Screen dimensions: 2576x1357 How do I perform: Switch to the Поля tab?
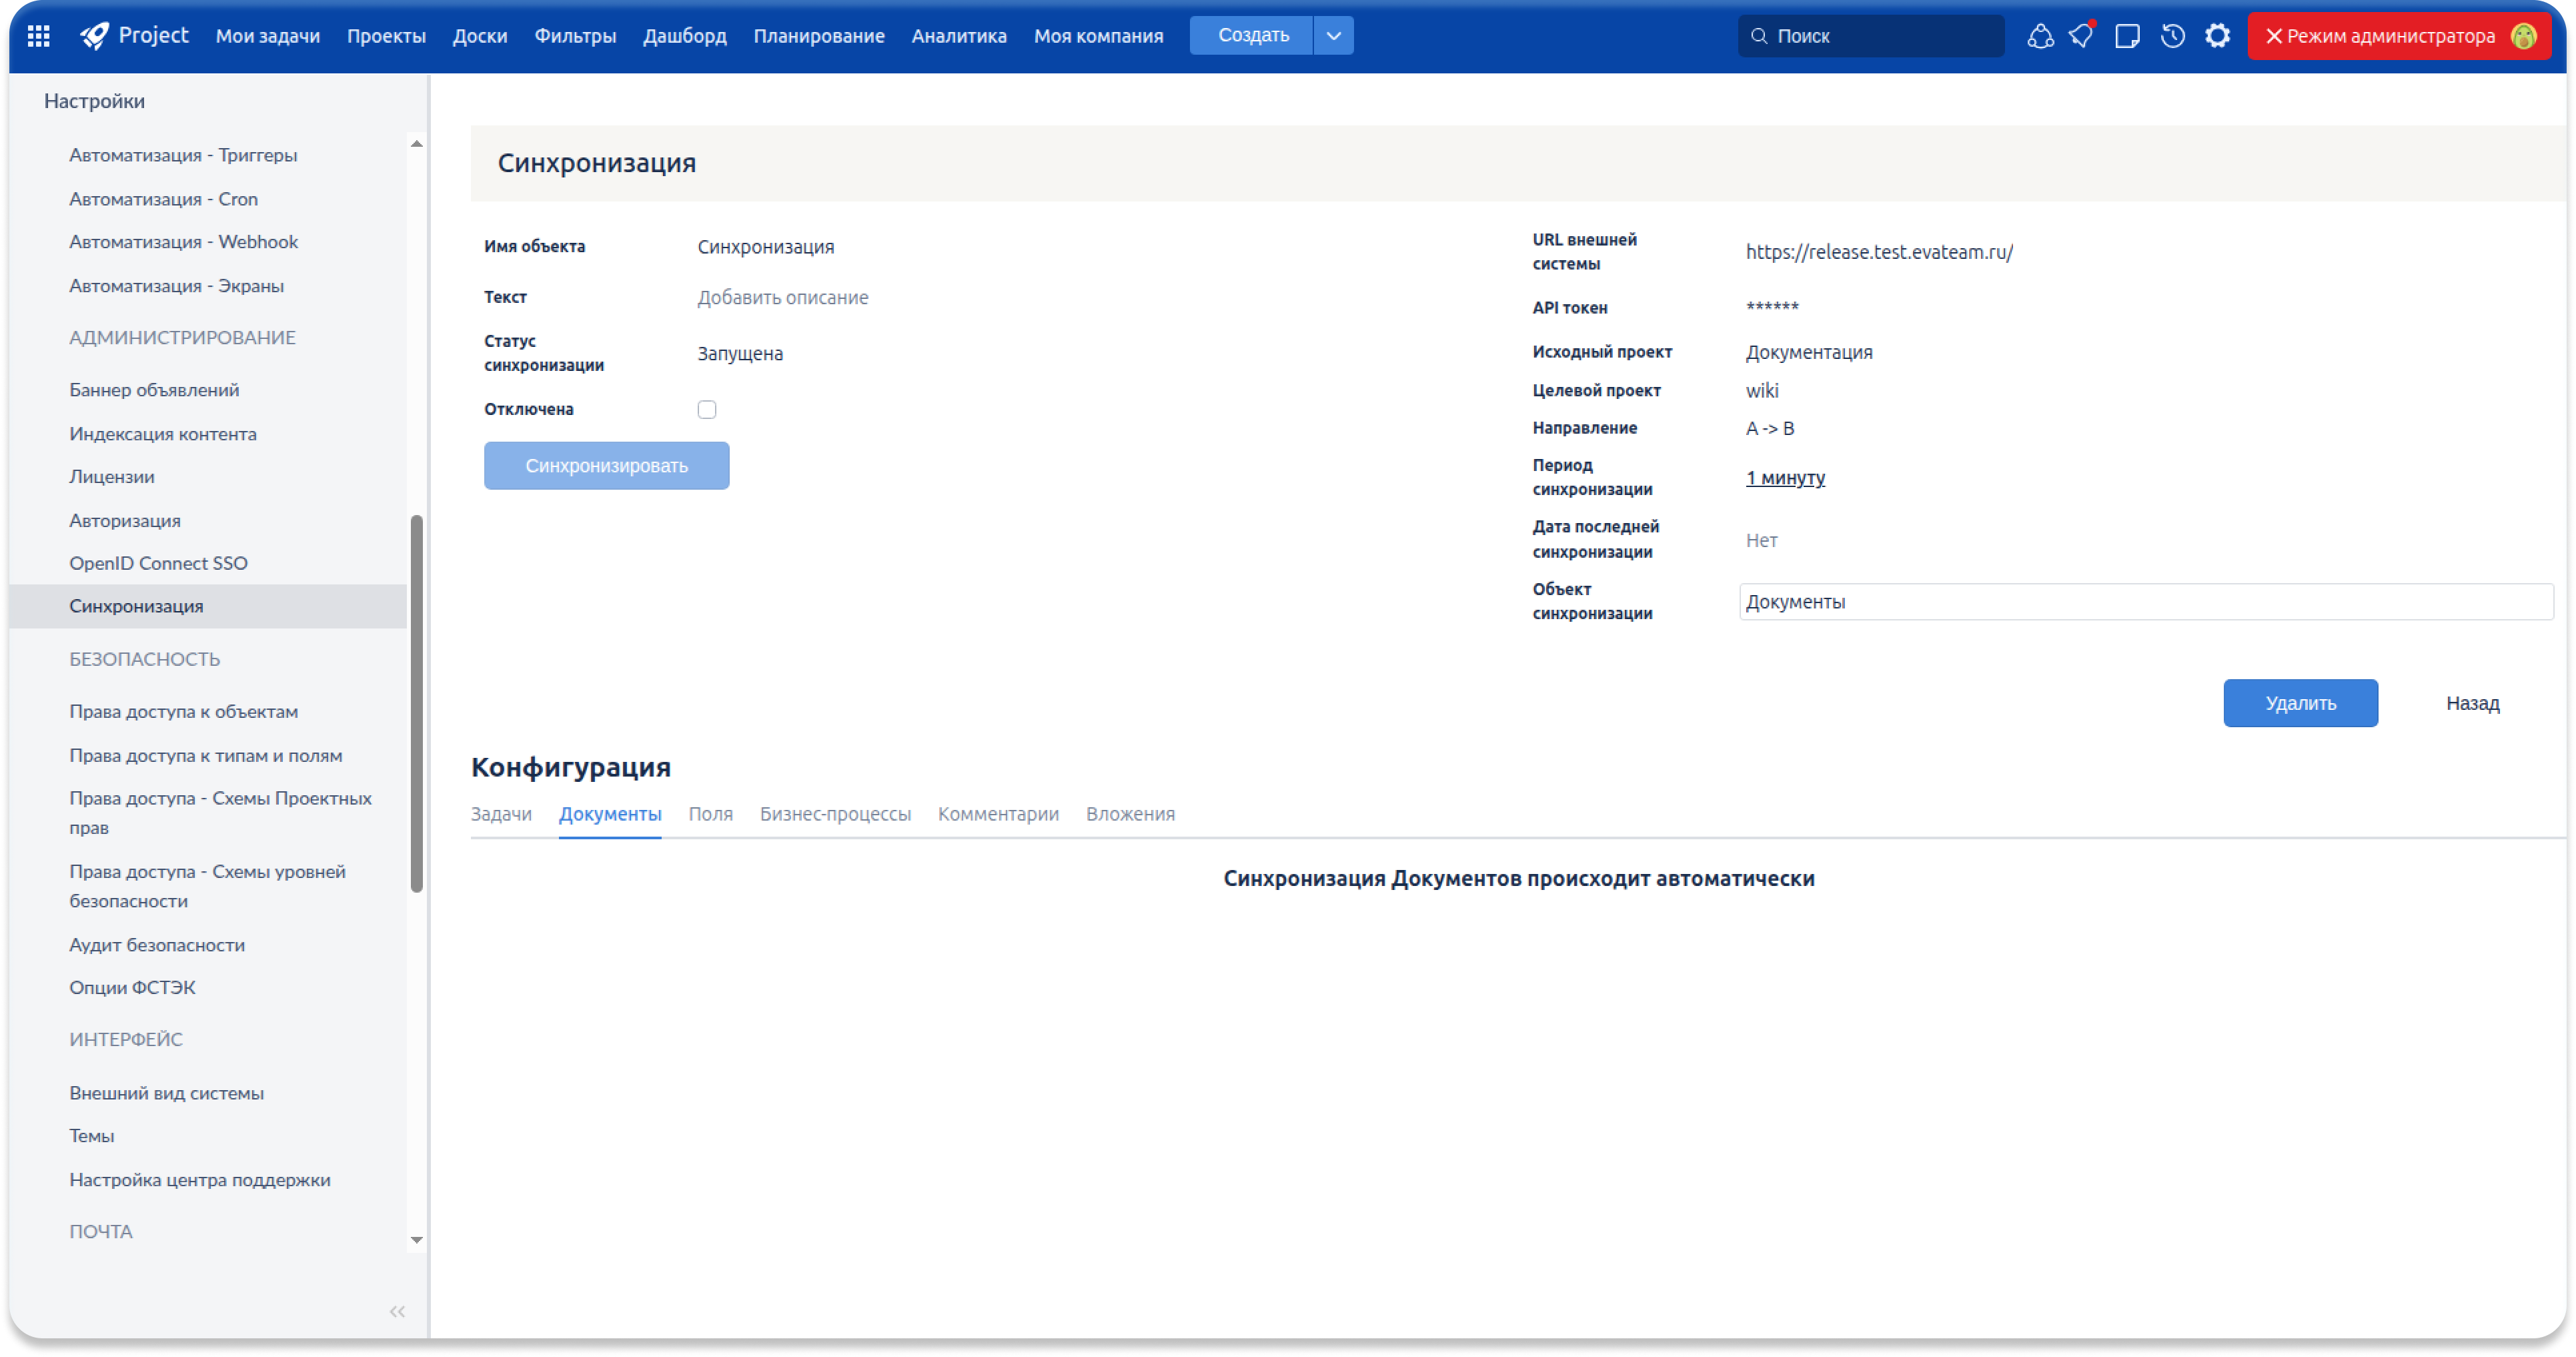click(x=710, y=814)
